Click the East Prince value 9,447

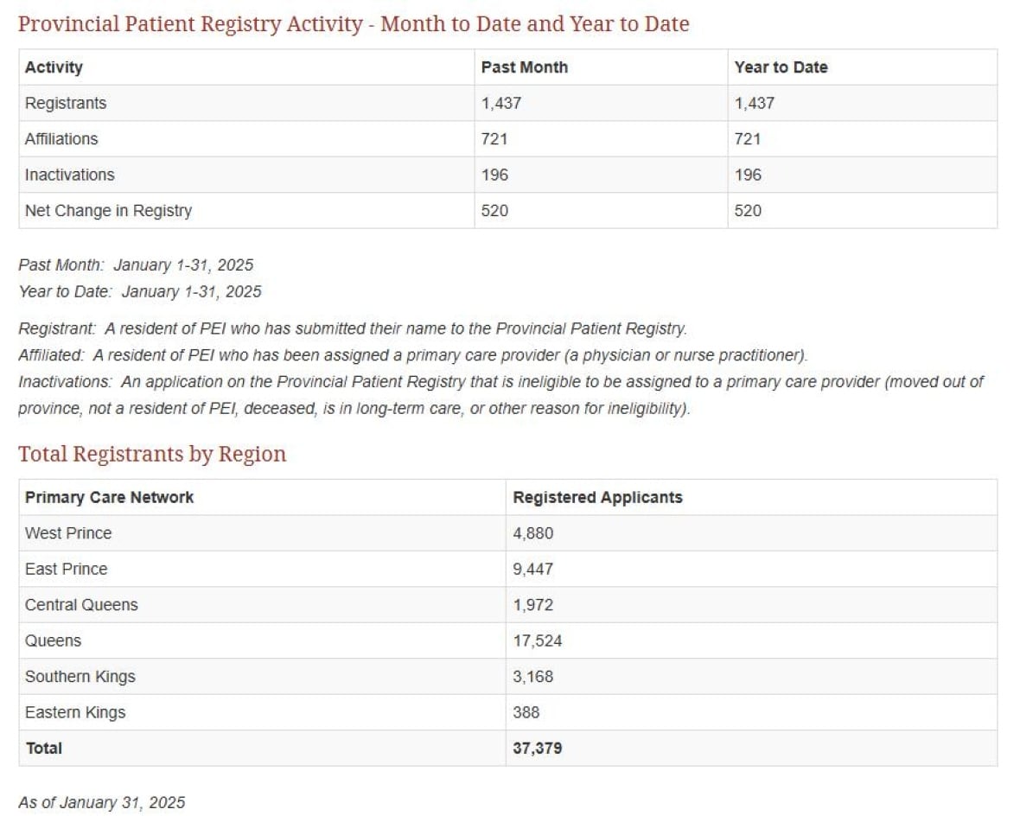(x=532, y=570)
